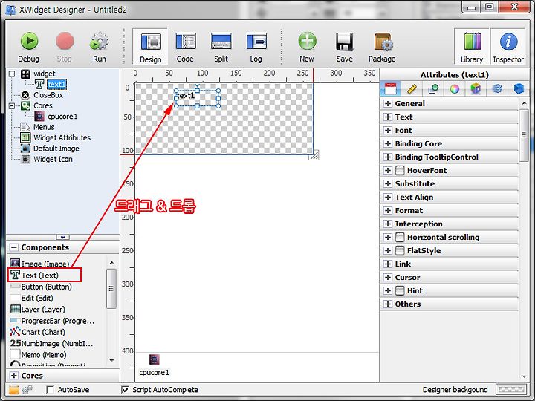Screen dimensions: 535x401
Task: Click the cpucore1 icon below canvas
Action: point(155,359)
